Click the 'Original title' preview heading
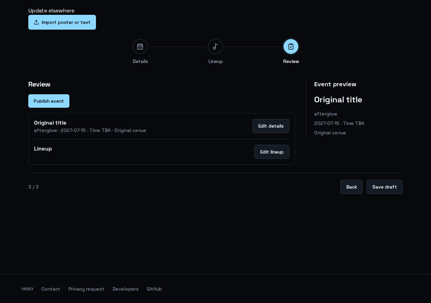 tap(338, 100)
